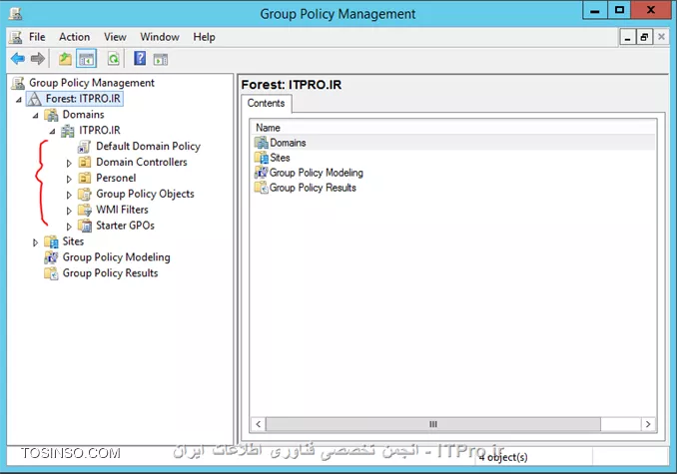Viewport: 677px width, 474px height.
Task: Select Group Policy Modeling label in tree
Action: [116, 257]
